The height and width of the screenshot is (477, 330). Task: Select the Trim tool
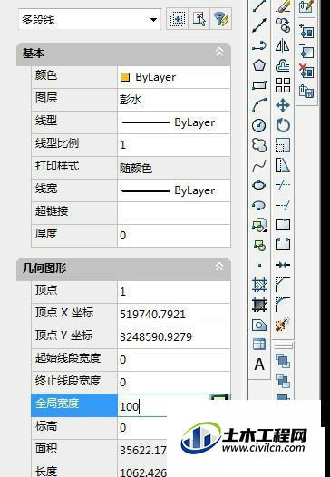(x=283, y=185)
